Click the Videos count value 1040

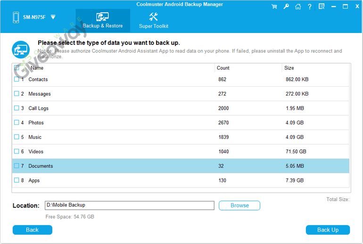click(223, 152)
